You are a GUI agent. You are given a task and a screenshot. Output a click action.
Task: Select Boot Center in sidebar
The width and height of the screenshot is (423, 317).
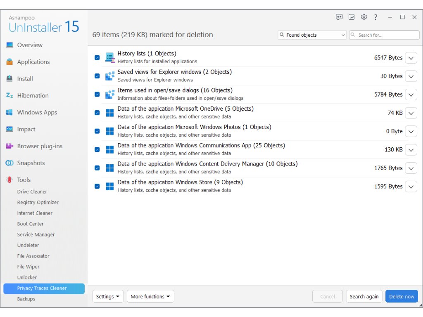coord(30,224)
